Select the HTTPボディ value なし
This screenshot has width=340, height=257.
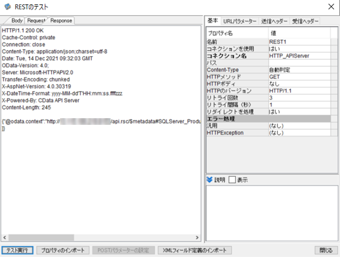(x=300, y=84)
